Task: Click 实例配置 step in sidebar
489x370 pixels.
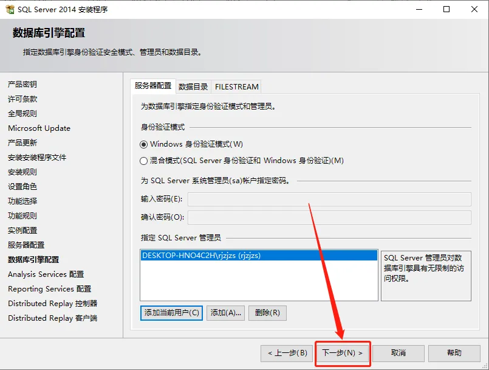Action: pyautogui.click(x=22, y=231)
